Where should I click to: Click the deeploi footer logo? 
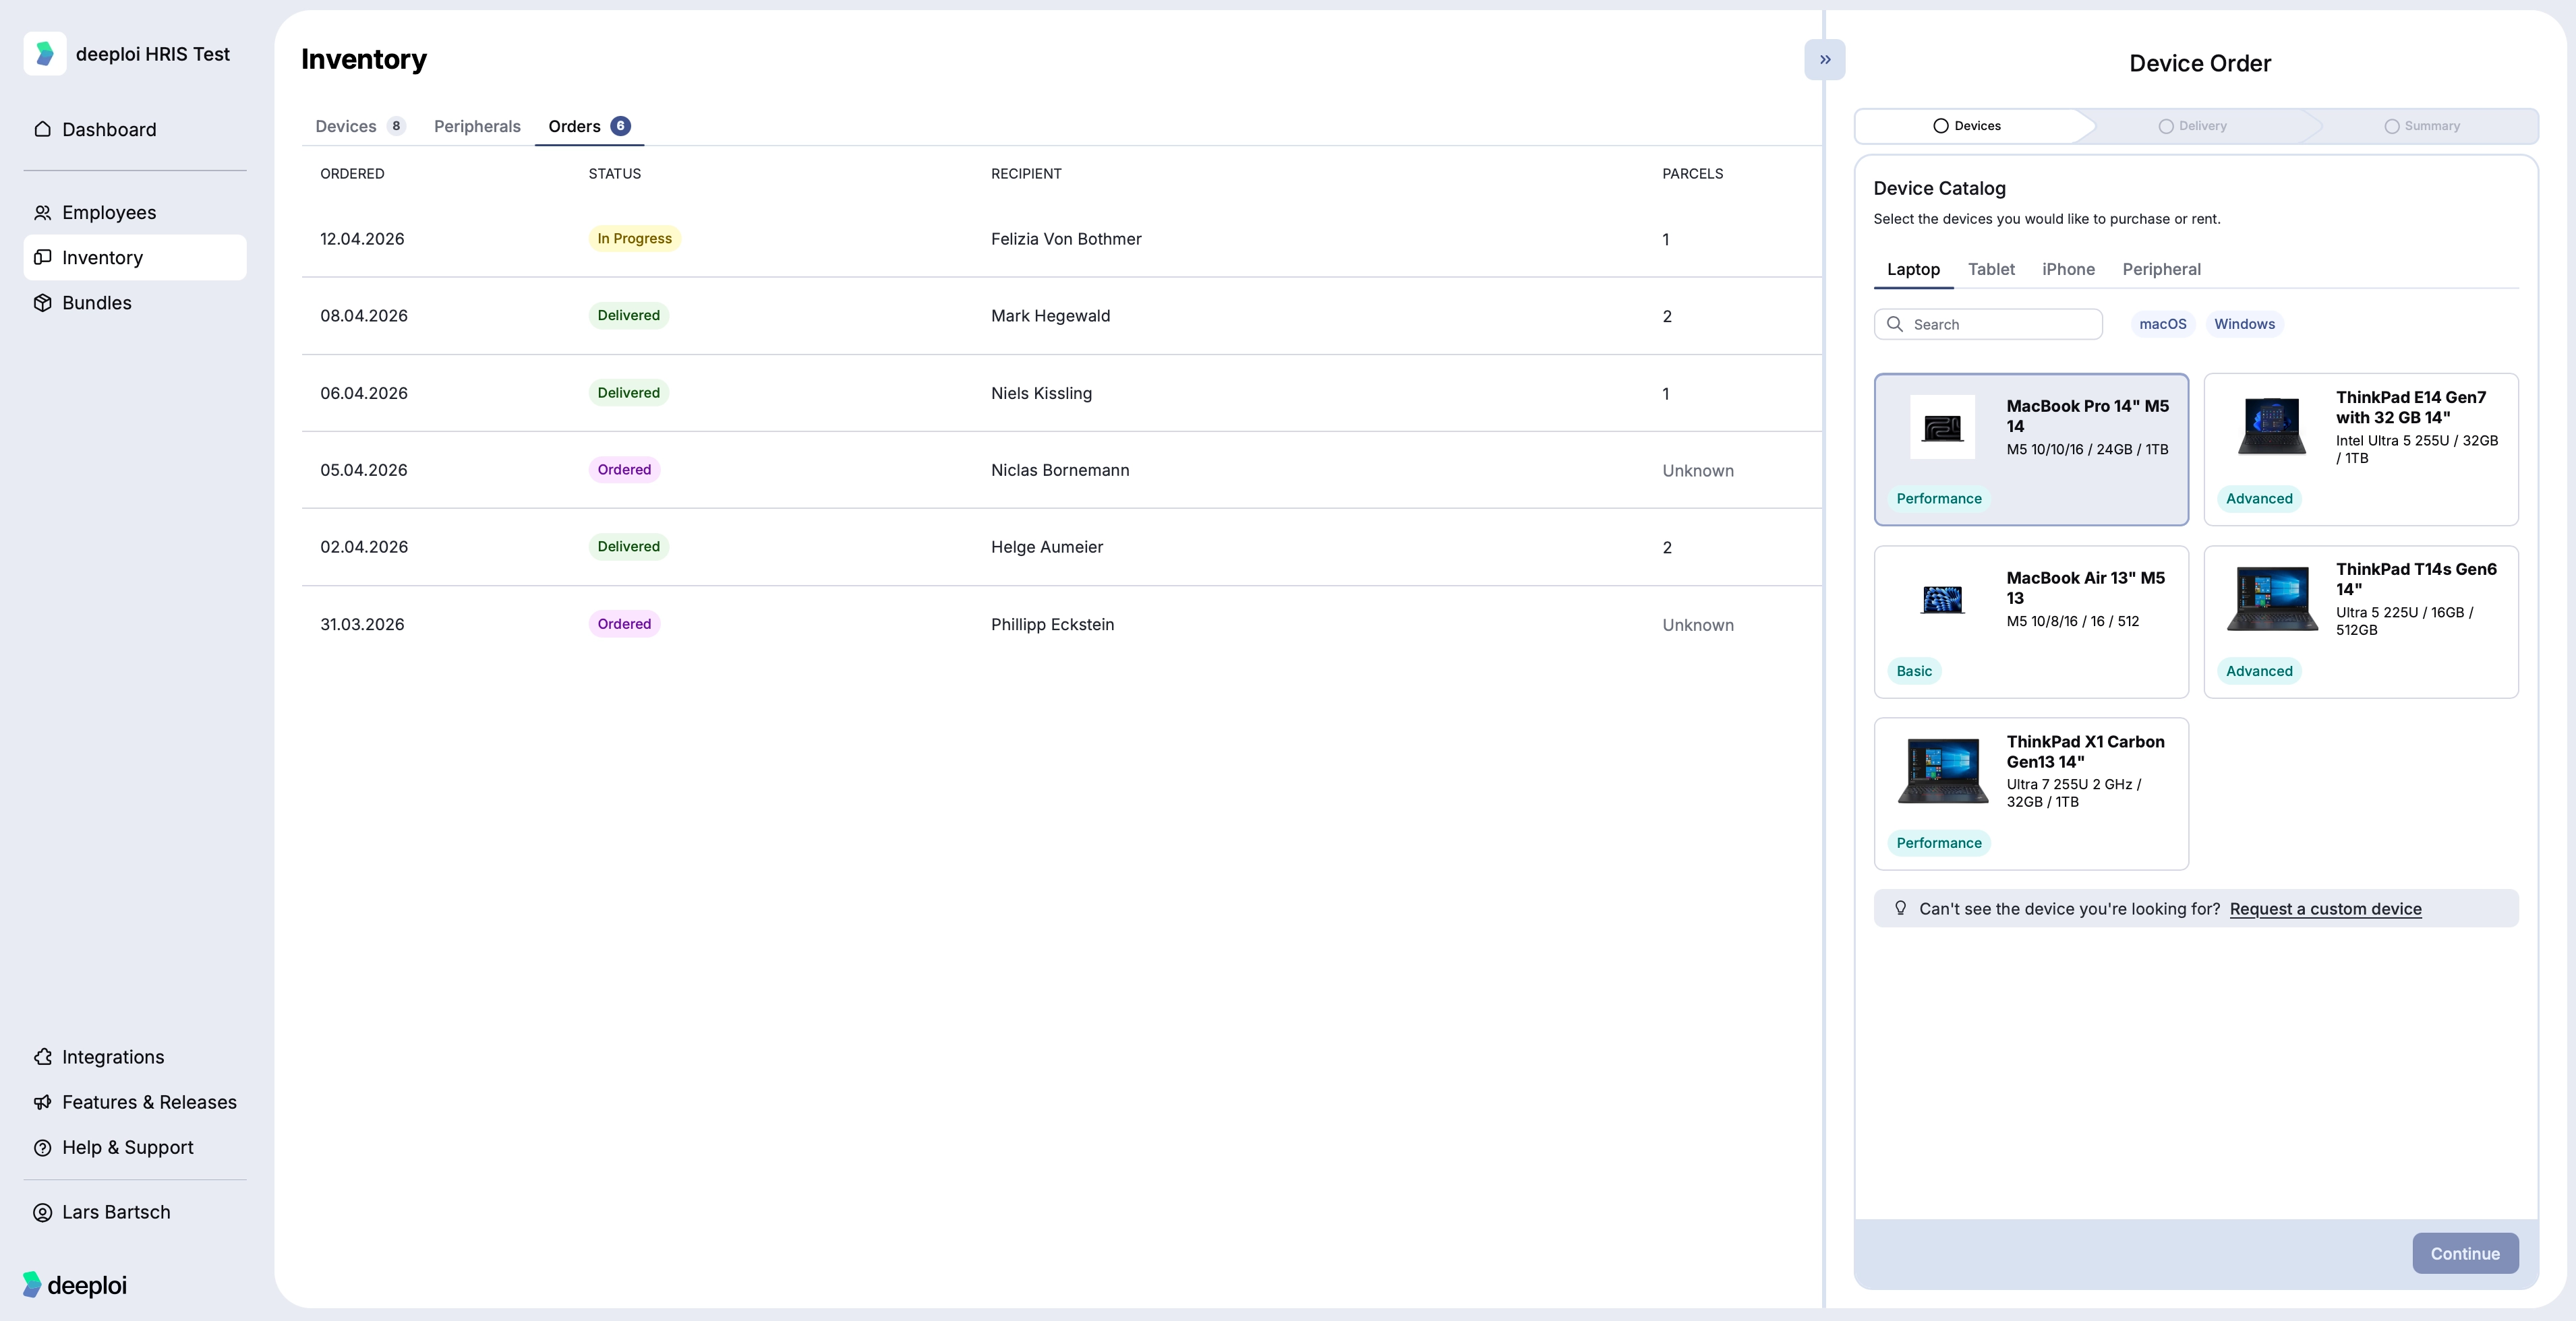74,1285
